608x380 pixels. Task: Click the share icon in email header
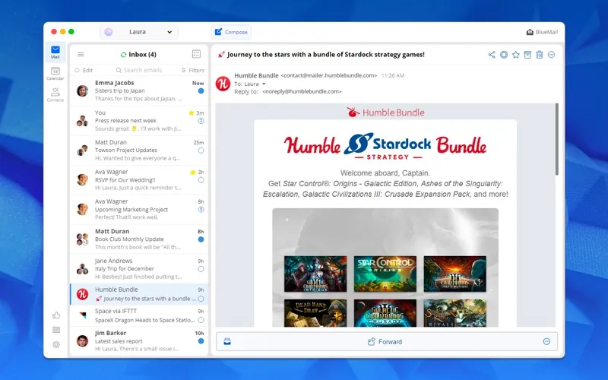tap(492, 55)
